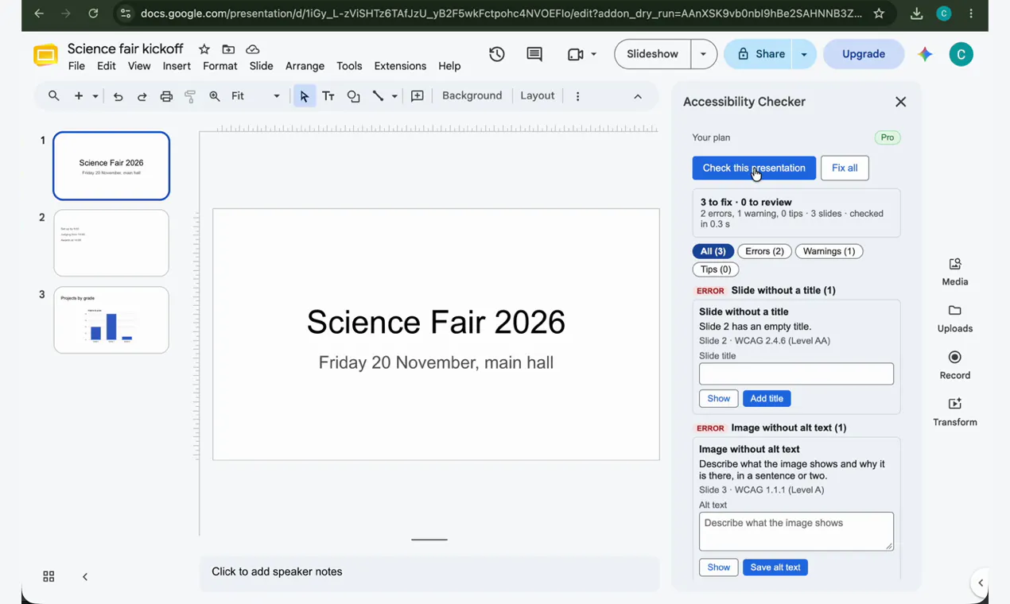Filter results by Tips (0)

[x=716, y=269]
